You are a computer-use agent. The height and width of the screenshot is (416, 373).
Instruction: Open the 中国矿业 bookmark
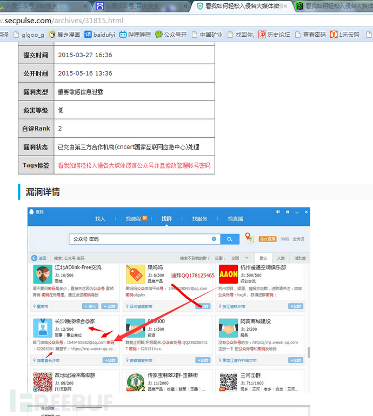tap(208, 35)
